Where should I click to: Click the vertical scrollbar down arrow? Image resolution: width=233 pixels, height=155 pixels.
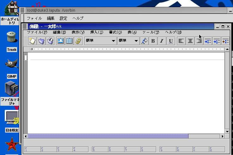(x=227, y=131)
